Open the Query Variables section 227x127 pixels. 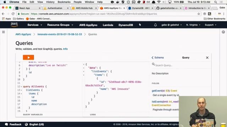point(33,115)
